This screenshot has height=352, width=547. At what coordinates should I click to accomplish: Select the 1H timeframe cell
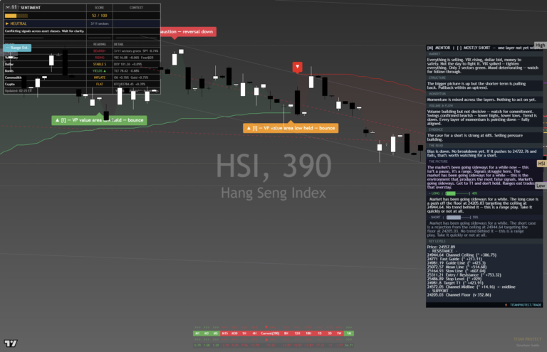(244, 334)
